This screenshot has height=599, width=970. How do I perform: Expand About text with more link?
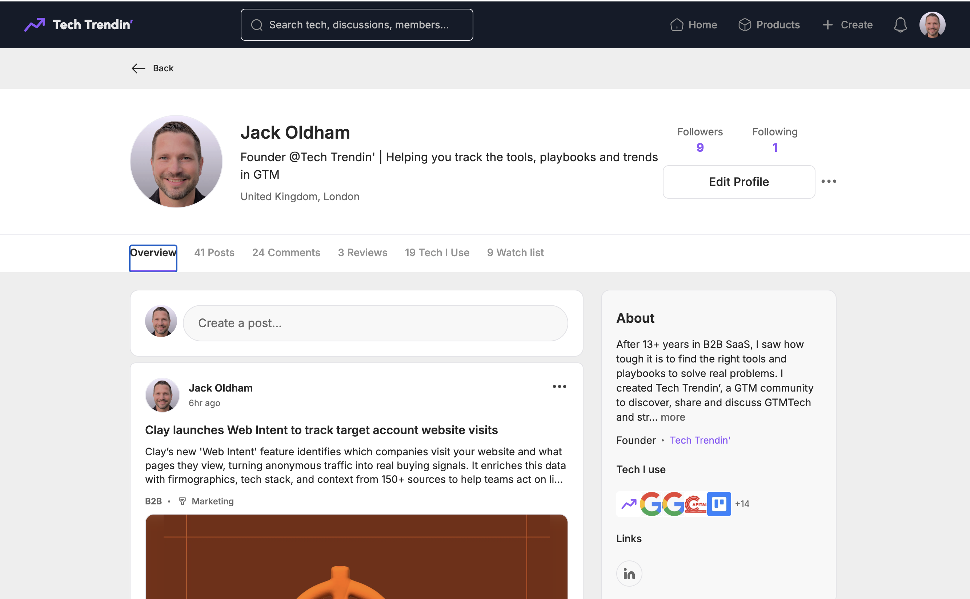pyautogui.click(x=673, y=417)
